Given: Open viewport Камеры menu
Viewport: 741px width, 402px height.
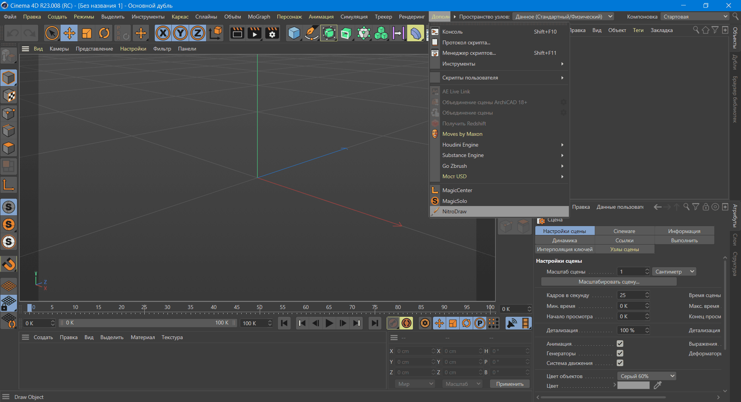Looking at the screenshot, I should [x=59, y=49].
